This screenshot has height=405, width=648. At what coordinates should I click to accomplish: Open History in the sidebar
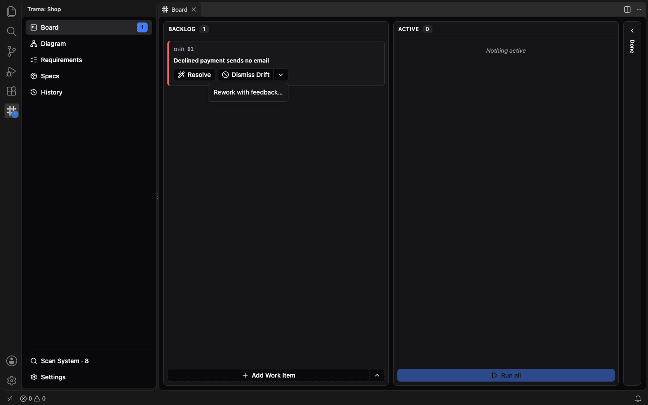89,92
